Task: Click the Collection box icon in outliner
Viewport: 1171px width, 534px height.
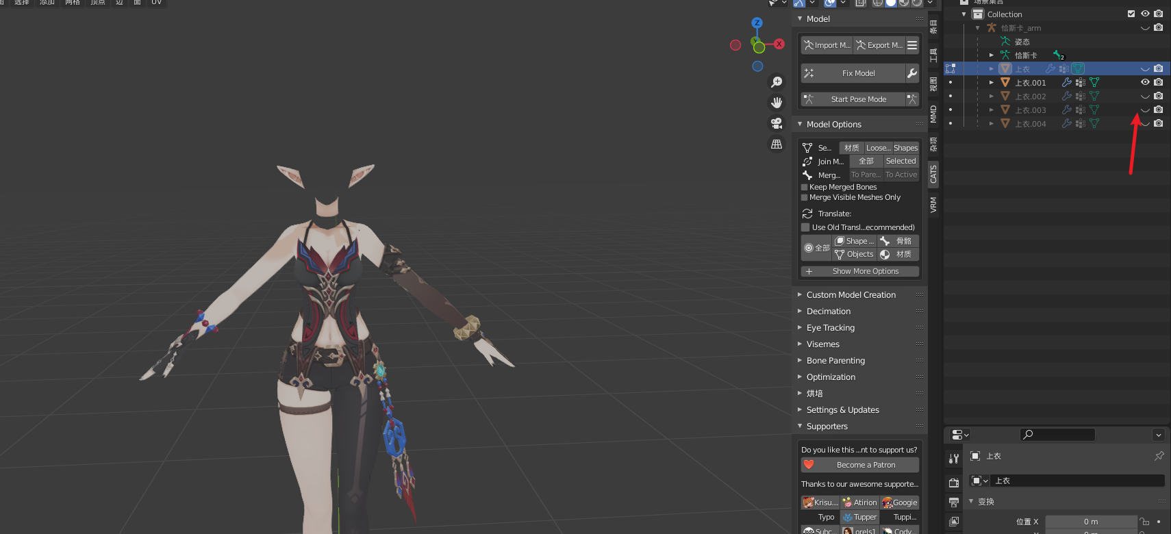Action: tap(978, 14)
